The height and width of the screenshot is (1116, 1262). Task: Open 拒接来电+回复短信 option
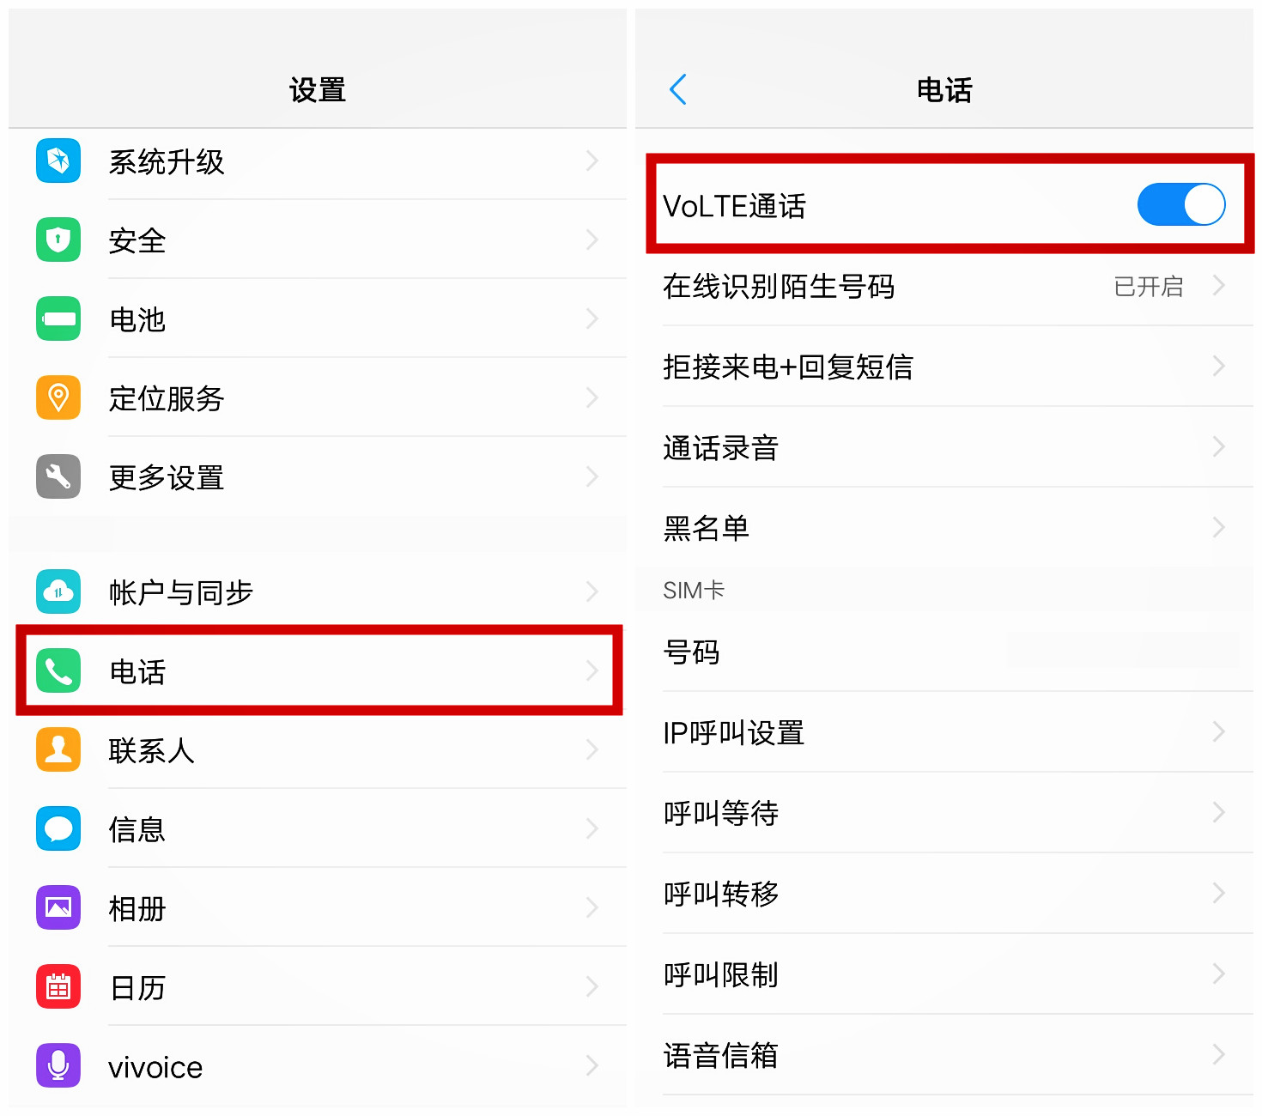tap(944, 367)
